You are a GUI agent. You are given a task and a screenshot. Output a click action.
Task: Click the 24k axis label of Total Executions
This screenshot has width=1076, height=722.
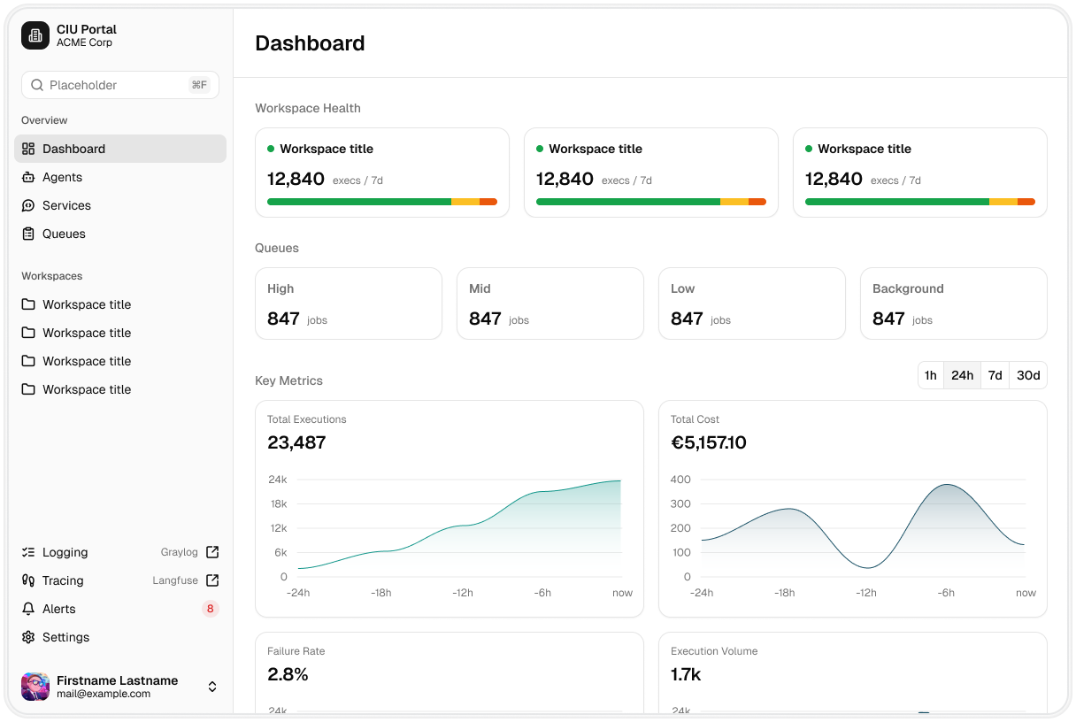[x=278, y=480]
